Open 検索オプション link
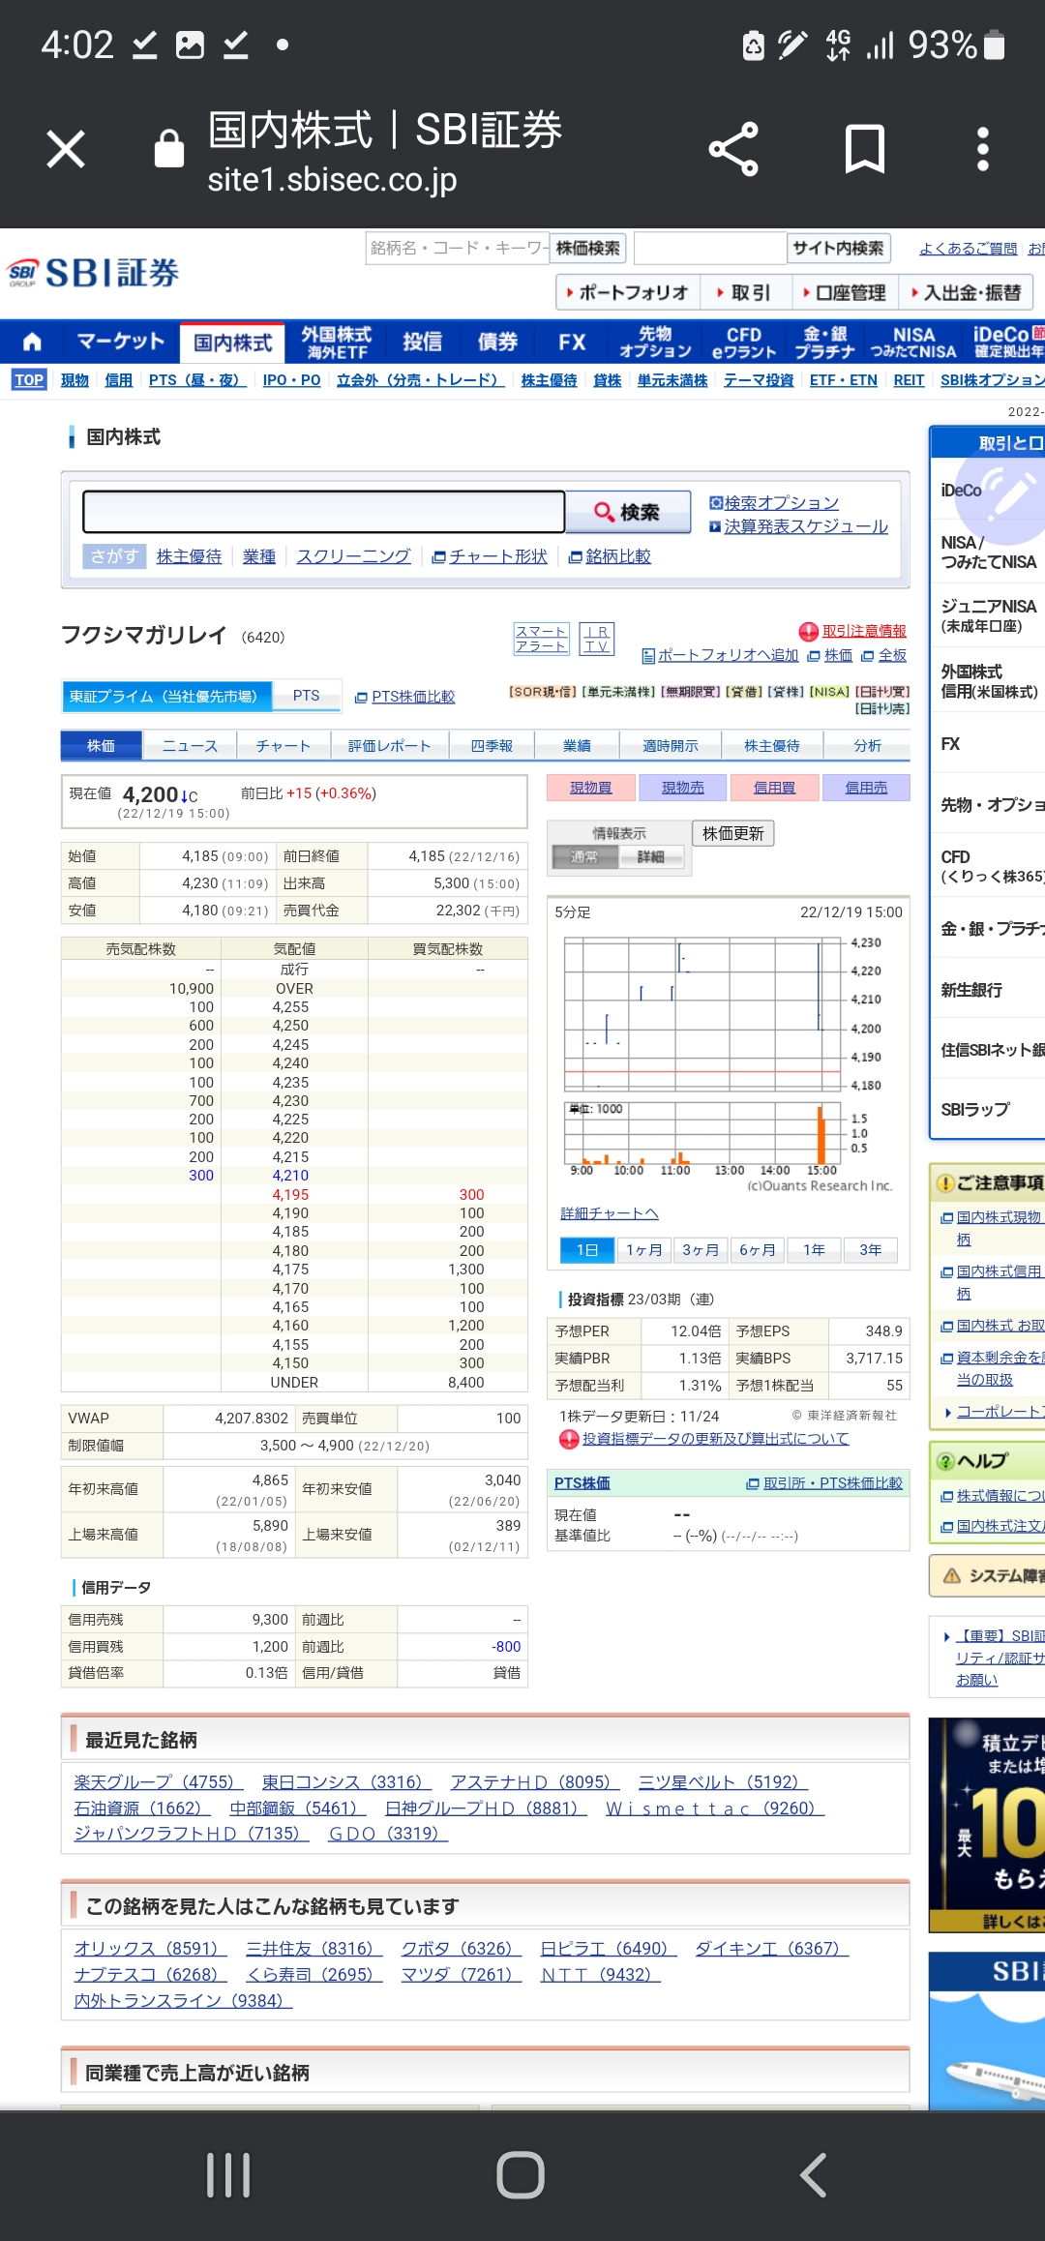1045x2241 pixels. (x=781, y=503)
